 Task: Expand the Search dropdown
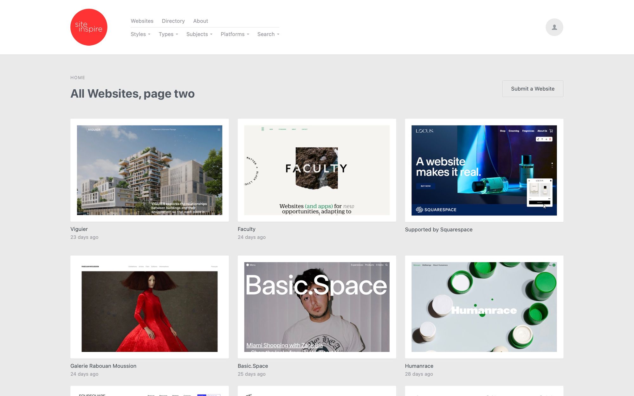point(268,34)
